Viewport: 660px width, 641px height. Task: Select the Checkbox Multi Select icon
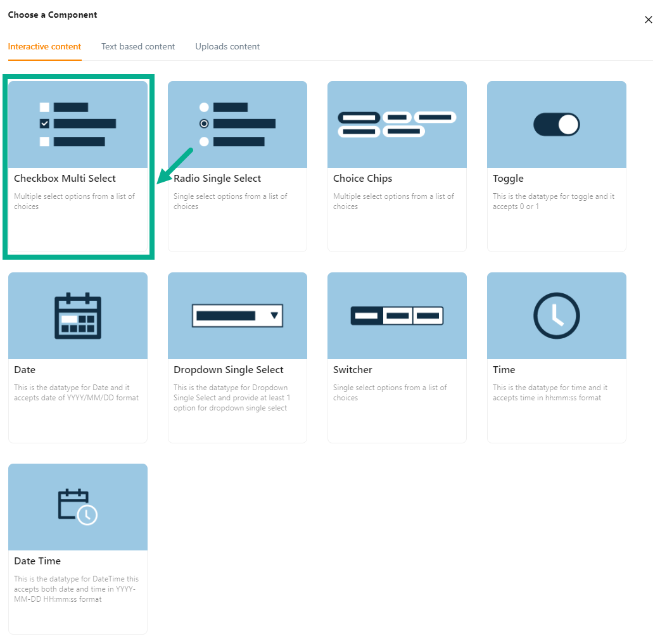(77, 124)
